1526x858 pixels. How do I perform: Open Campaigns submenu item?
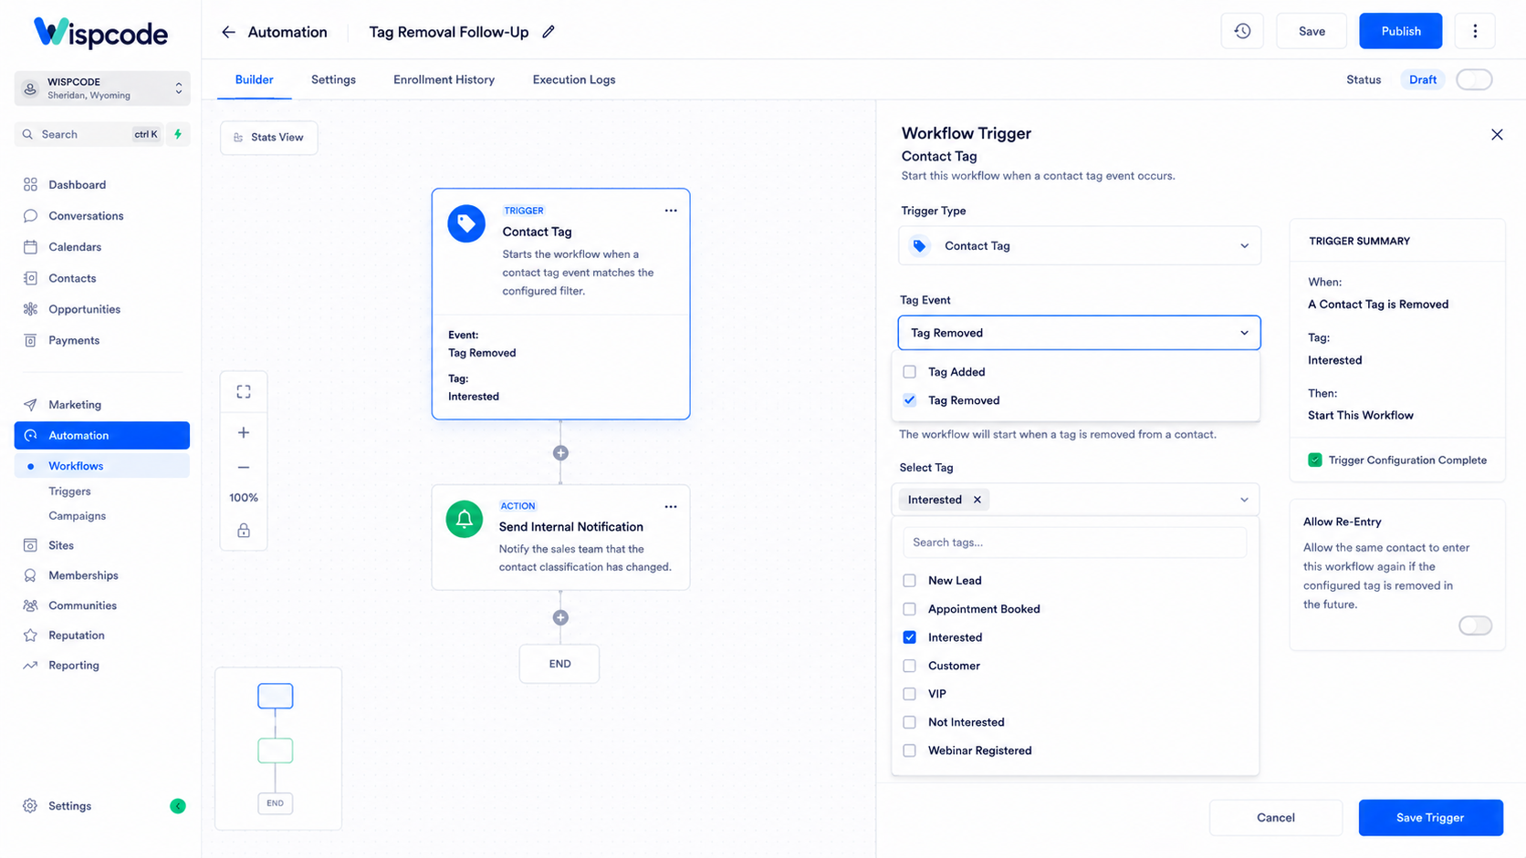(x=77, y=516)
